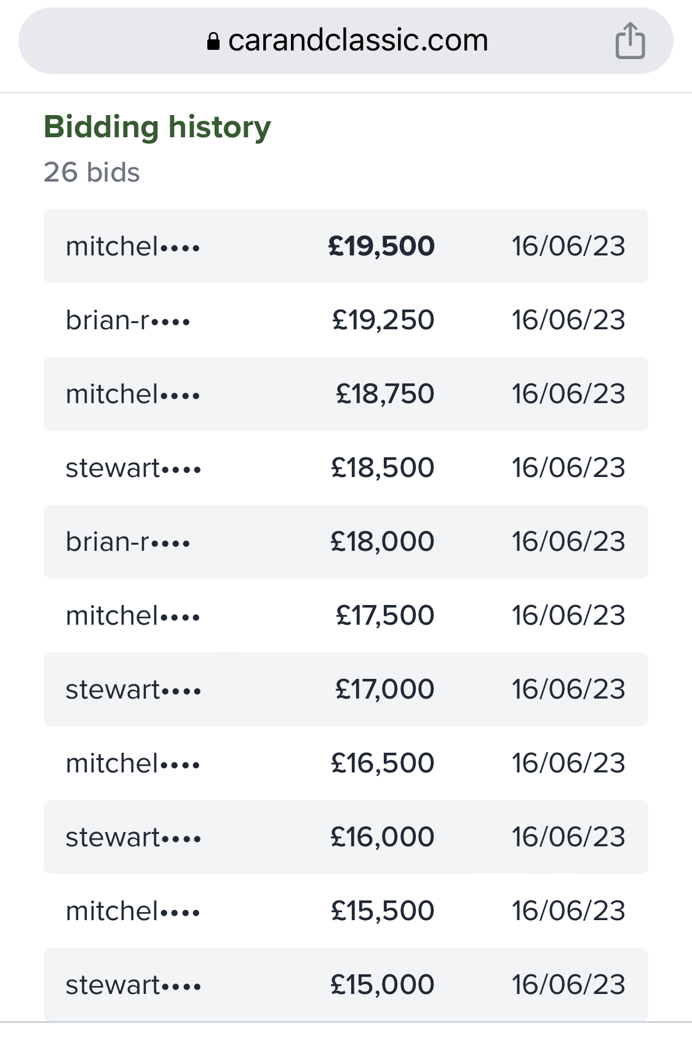692x1050 pixels.
Task: Tap the mitchel bid of £16,500
Action: tap(346, 763)
